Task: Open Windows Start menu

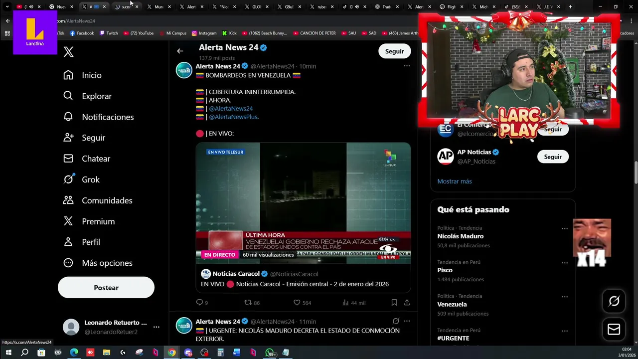Action: coord(8,353)
